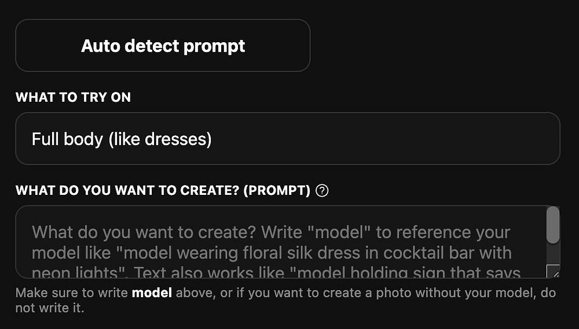Click the WHAT TO TRY ON label
Image resolution: width=579 pixels, height=329 pixels.
tap(73, 97)
